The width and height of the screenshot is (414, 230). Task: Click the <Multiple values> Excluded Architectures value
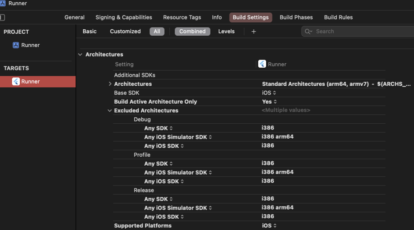coord(286,110)
